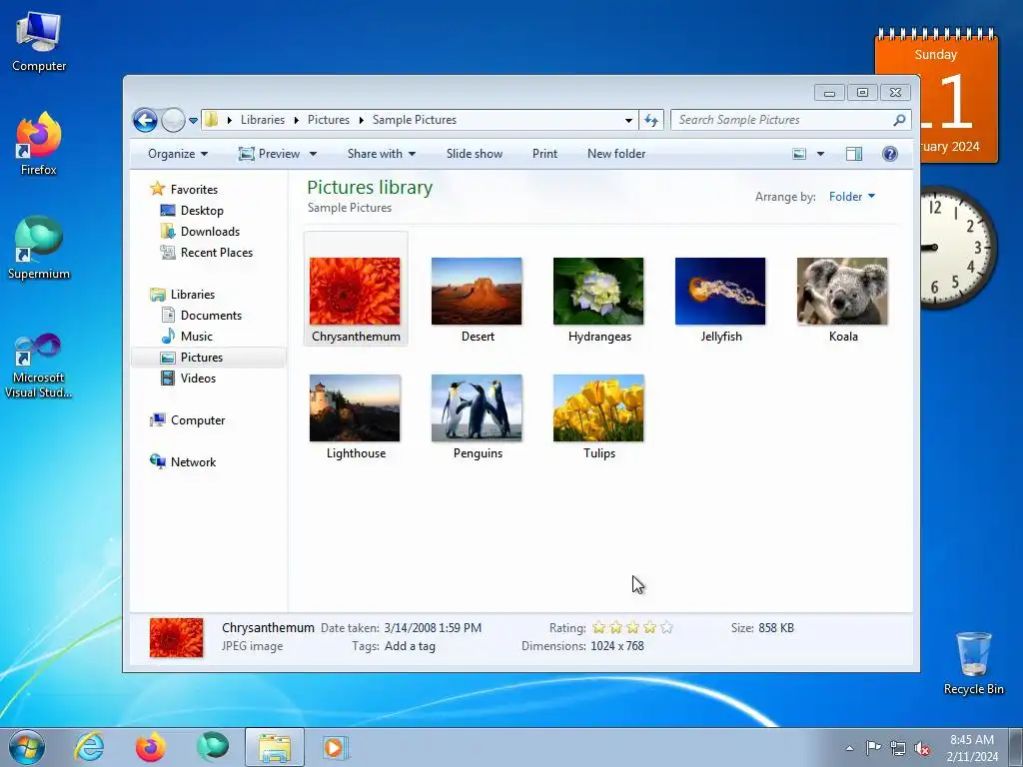This screenshot has width=1023, height=767.
Task: Open Internet Explorer from the taskbar
Action: tap(89, 747)
